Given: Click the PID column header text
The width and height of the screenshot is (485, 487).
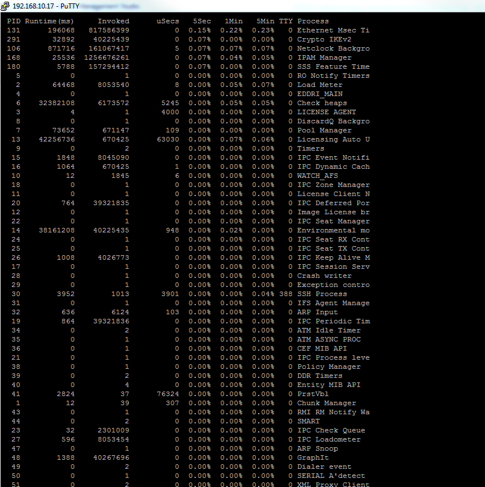Looking at the screenshot, I should pos(14,20).
